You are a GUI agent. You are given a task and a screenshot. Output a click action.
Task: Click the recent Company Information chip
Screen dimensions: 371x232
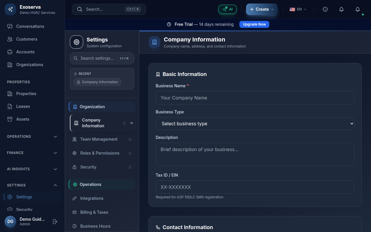tap(97, 82)
